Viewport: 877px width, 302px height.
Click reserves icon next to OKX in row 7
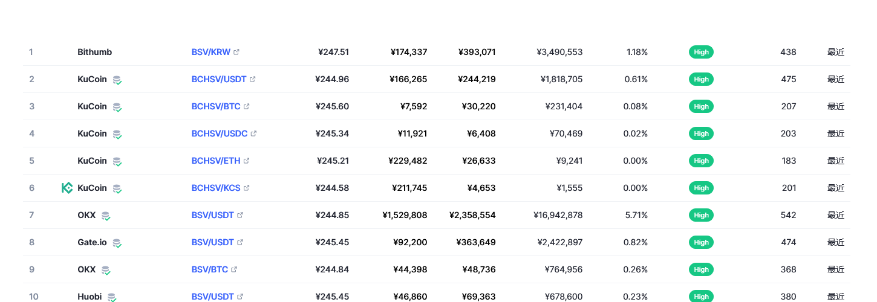coord(106,216)
